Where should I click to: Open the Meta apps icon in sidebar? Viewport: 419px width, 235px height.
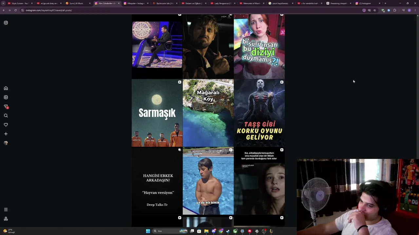tap(6, 219)
